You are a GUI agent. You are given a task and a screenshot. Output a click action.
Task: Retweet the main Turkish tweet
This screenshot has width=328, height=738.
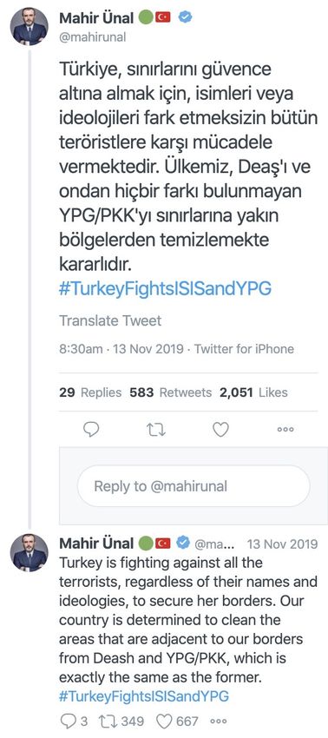point(155,429)
